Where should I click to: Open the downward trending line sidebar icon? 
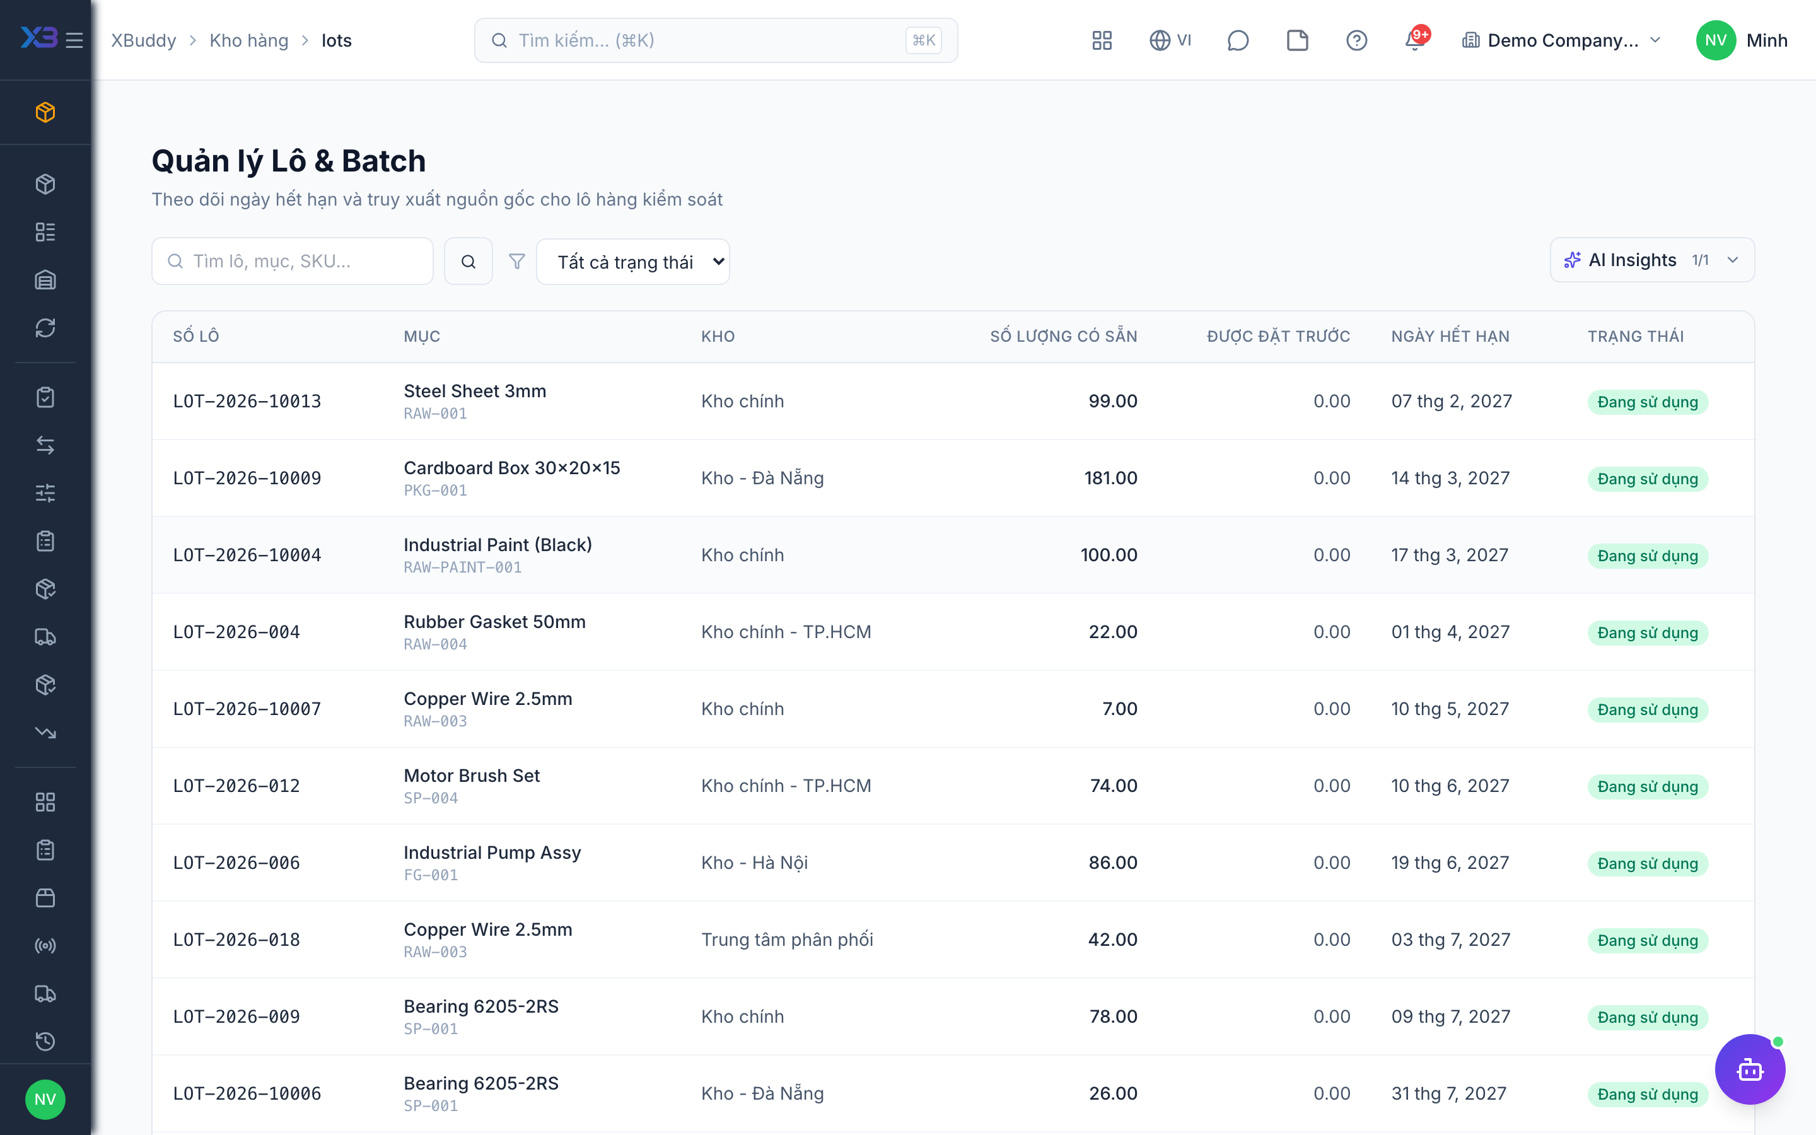[x=45, y=733]
